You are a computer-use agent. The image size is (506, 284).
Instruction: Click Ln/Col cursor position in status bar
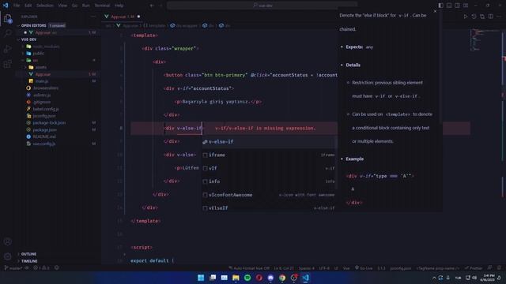click(x=284, y=268)
